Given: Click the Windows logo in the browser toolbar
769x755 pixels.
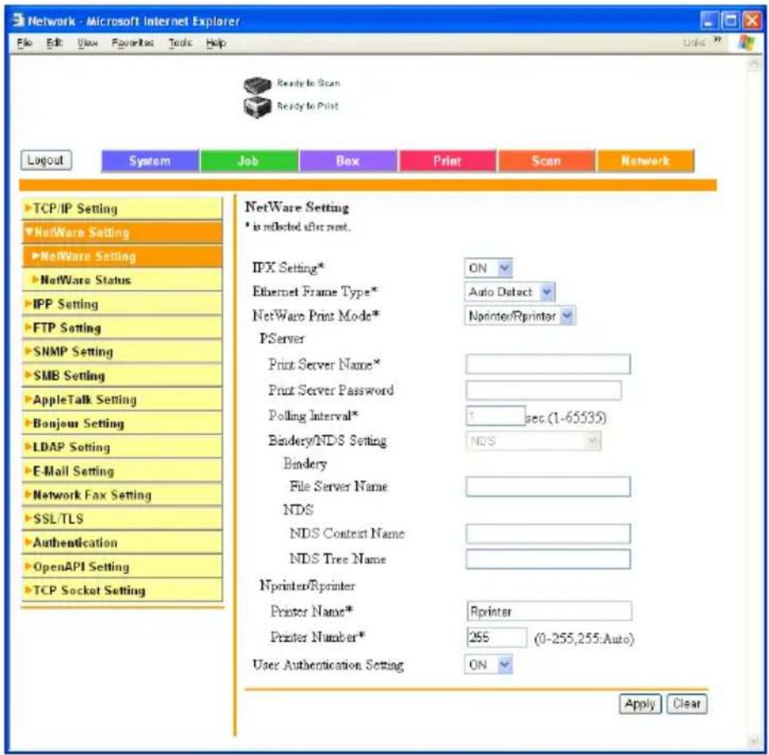Looking at the screenshot, I should [x=747, y=43].
